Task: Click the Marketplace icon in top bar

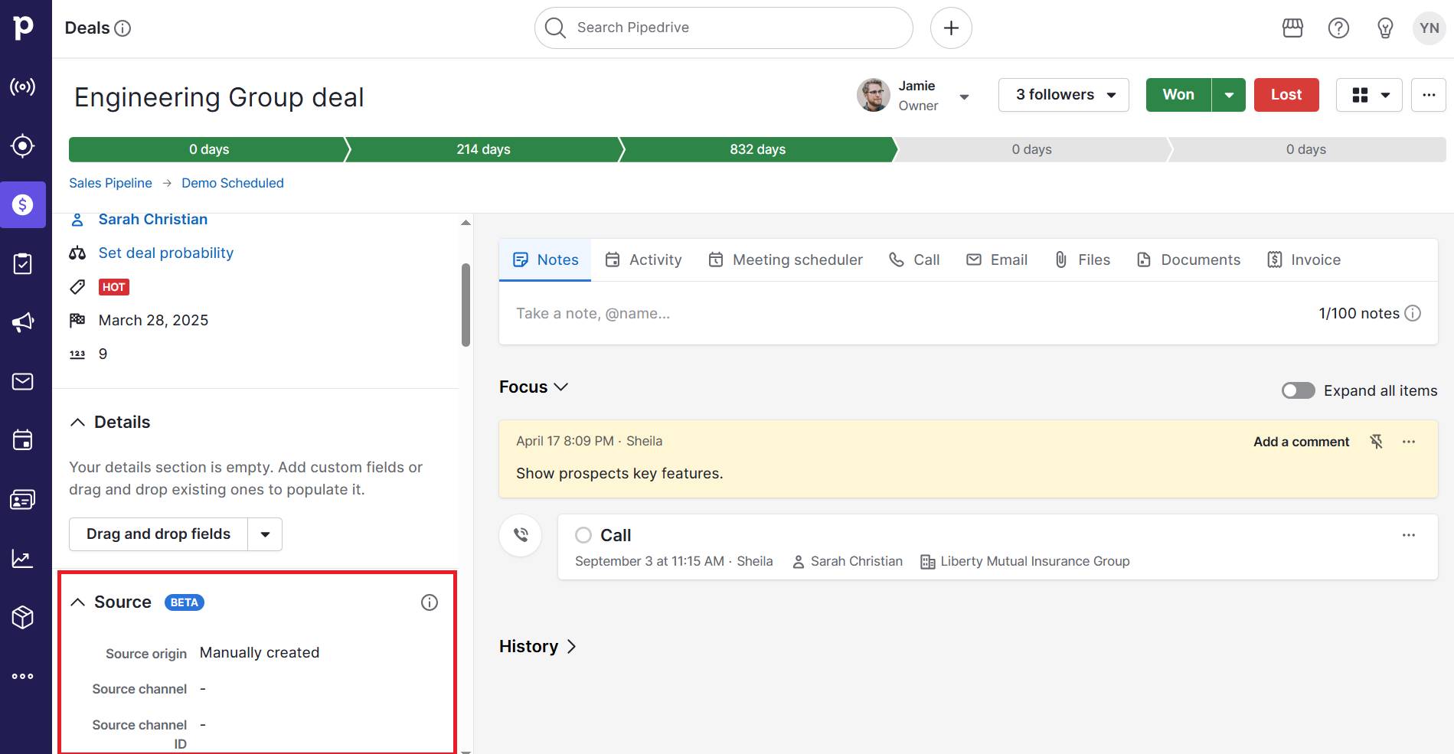Action: pos(1292,28)
